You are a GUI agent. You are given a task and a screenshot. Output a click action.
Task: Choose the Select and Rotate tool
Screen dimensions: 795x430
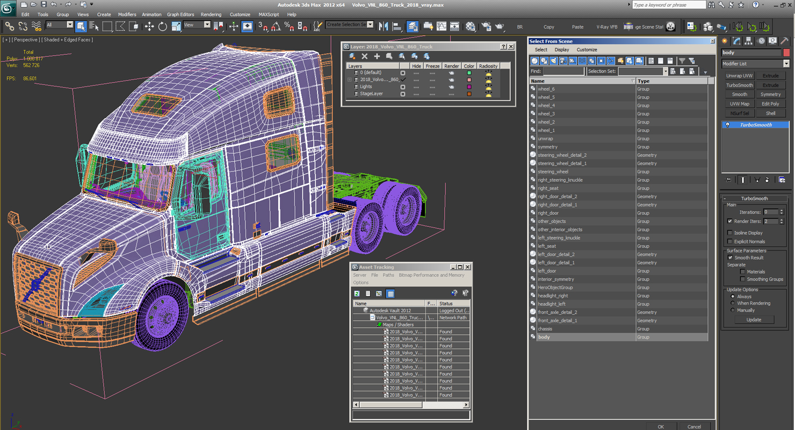(x=162, y=26)
